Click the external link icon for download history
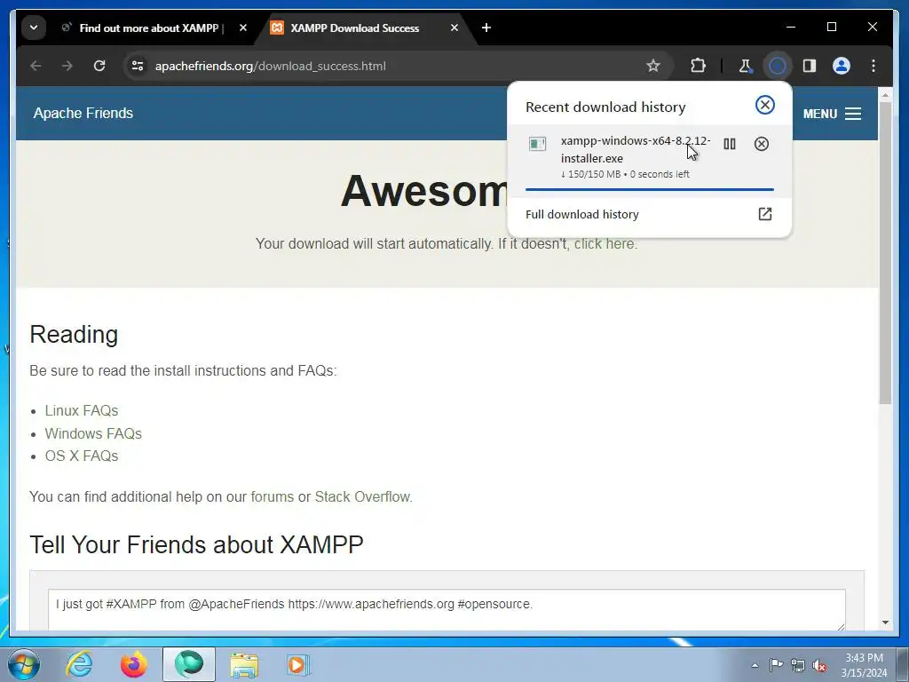The height and width of the screenshot is (682, 909). coord(765,214)
